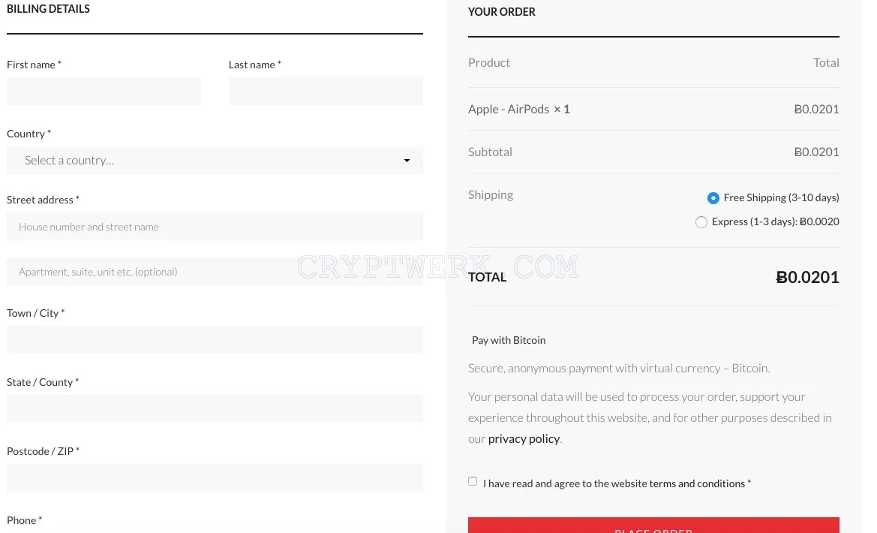Check the terms and conditions checkbox
877x533 pixels.
click(473, 481)
